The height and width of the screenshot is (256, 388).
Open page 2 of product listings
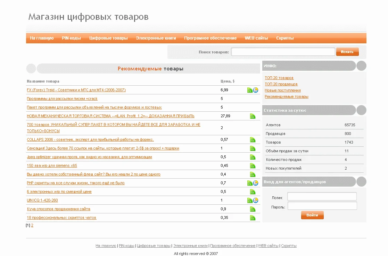tap(32, 225)
